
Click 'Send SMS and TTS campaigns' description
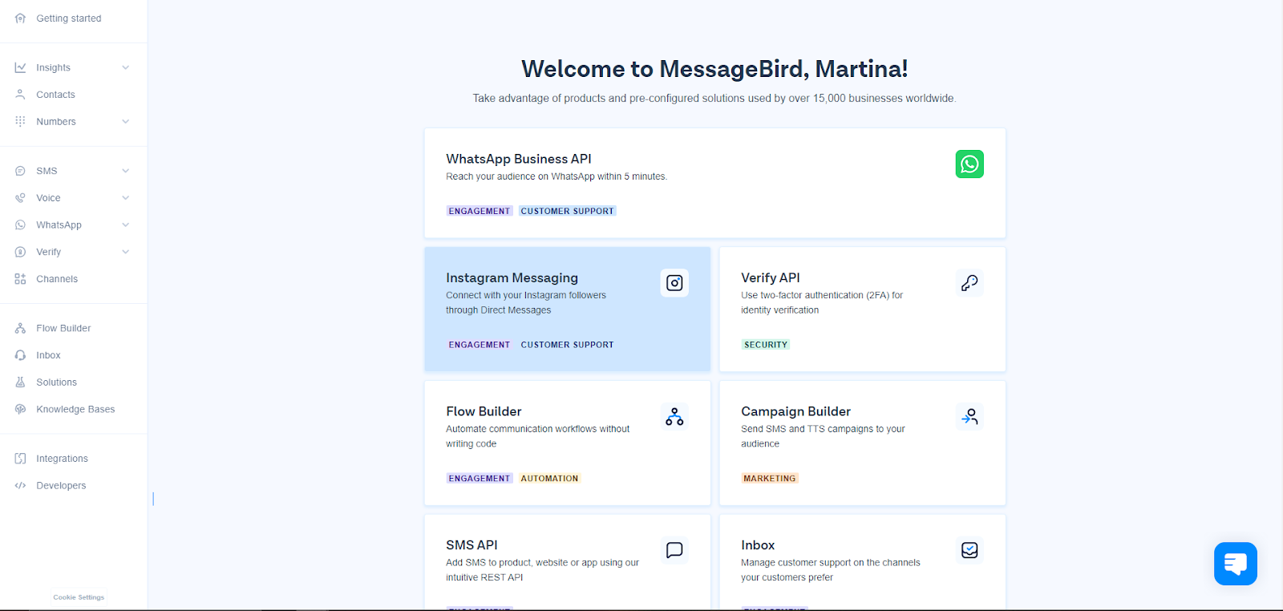[823, 436]
